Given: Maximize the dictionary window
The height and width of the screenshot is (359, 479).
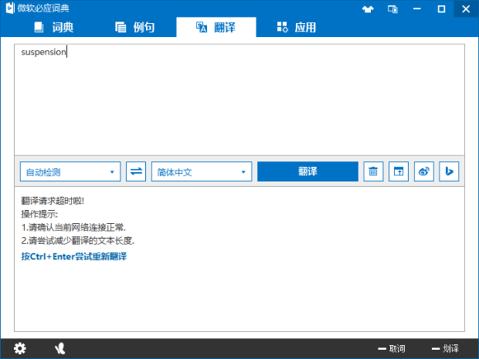Looking at the screenshot, I should click(x=441, y=8).
